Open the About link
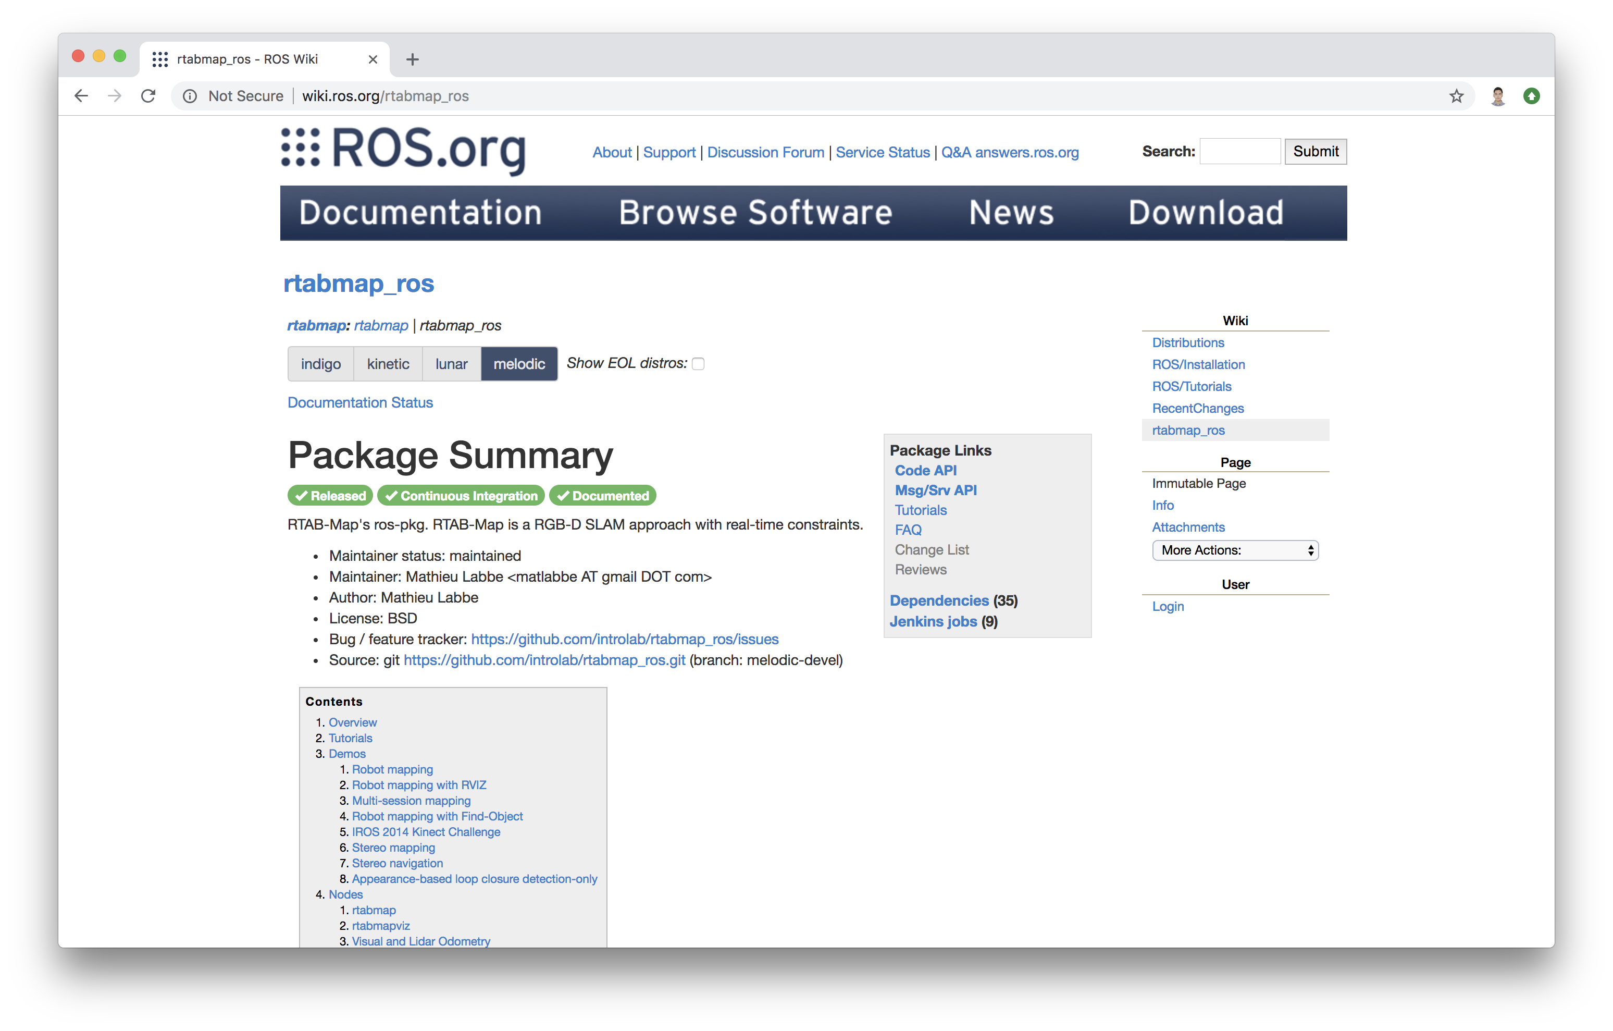 point(612,152)
